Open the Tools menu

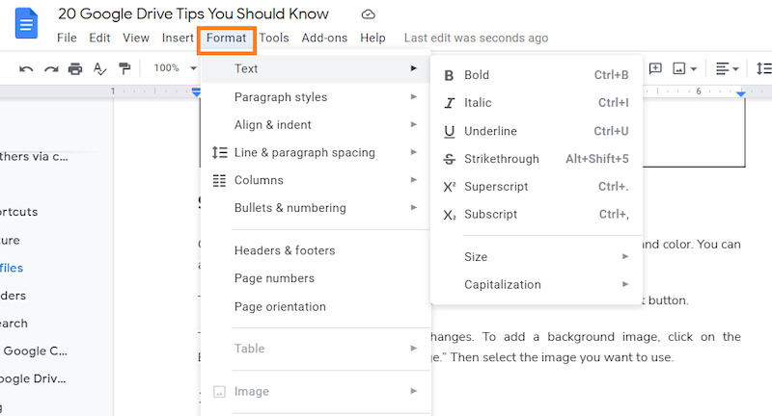[x=274, y=38]
